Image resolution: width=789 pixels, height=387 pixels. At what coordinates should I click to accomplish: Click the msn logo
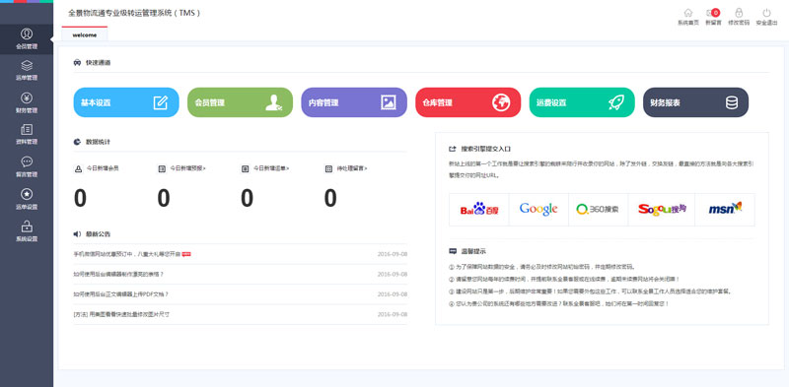pos(725,209)
